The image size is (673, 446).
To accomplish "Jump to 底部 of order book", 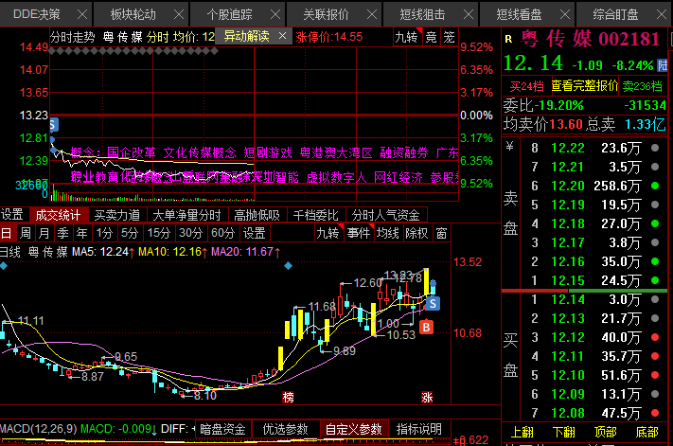I will [646, 432].
